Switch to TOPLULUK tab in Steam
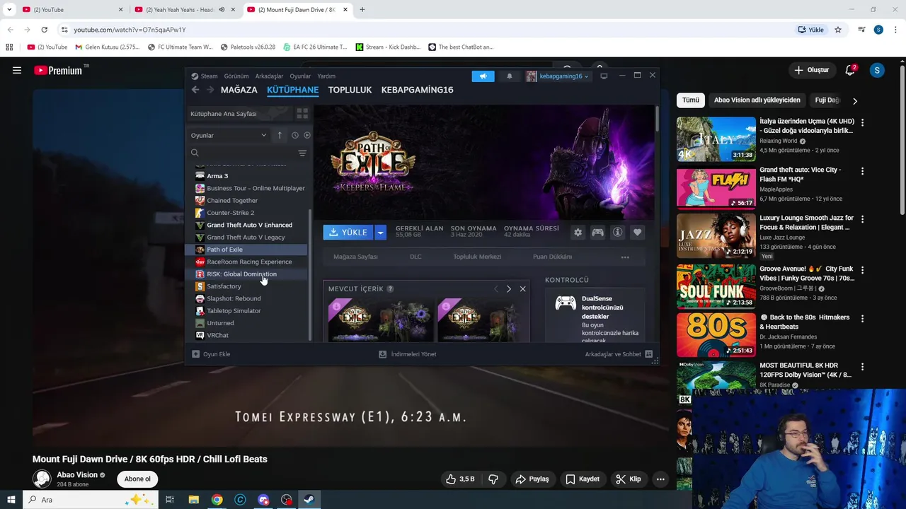This screenshot has height=509, width=906. click(350, 90)
